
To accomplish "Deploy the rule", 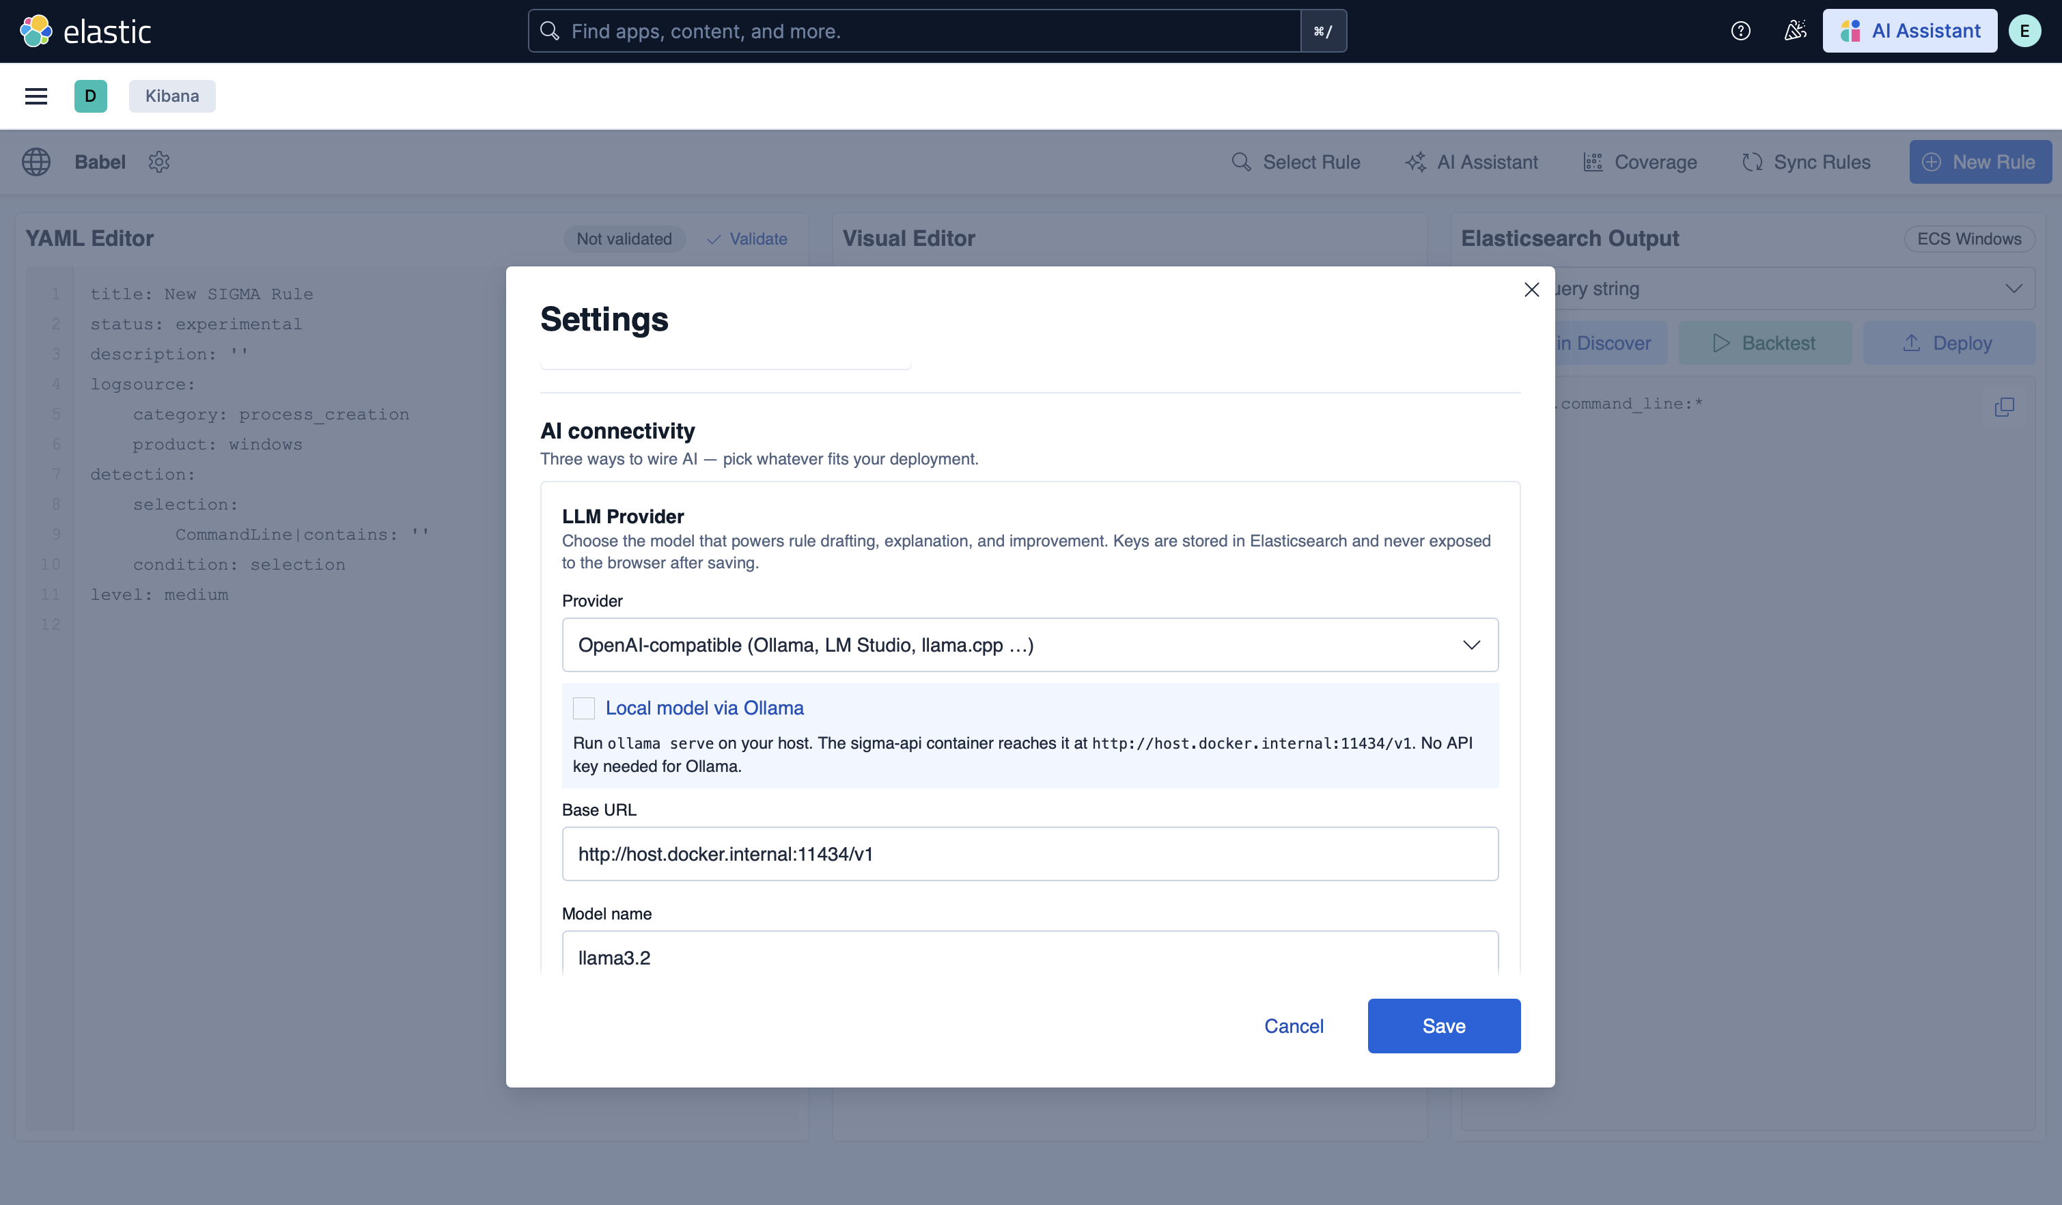I will [x=1948, y=343].
